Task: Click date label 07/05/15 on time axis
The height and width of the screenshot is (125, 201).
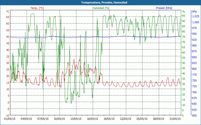Action: coord(43,119)
